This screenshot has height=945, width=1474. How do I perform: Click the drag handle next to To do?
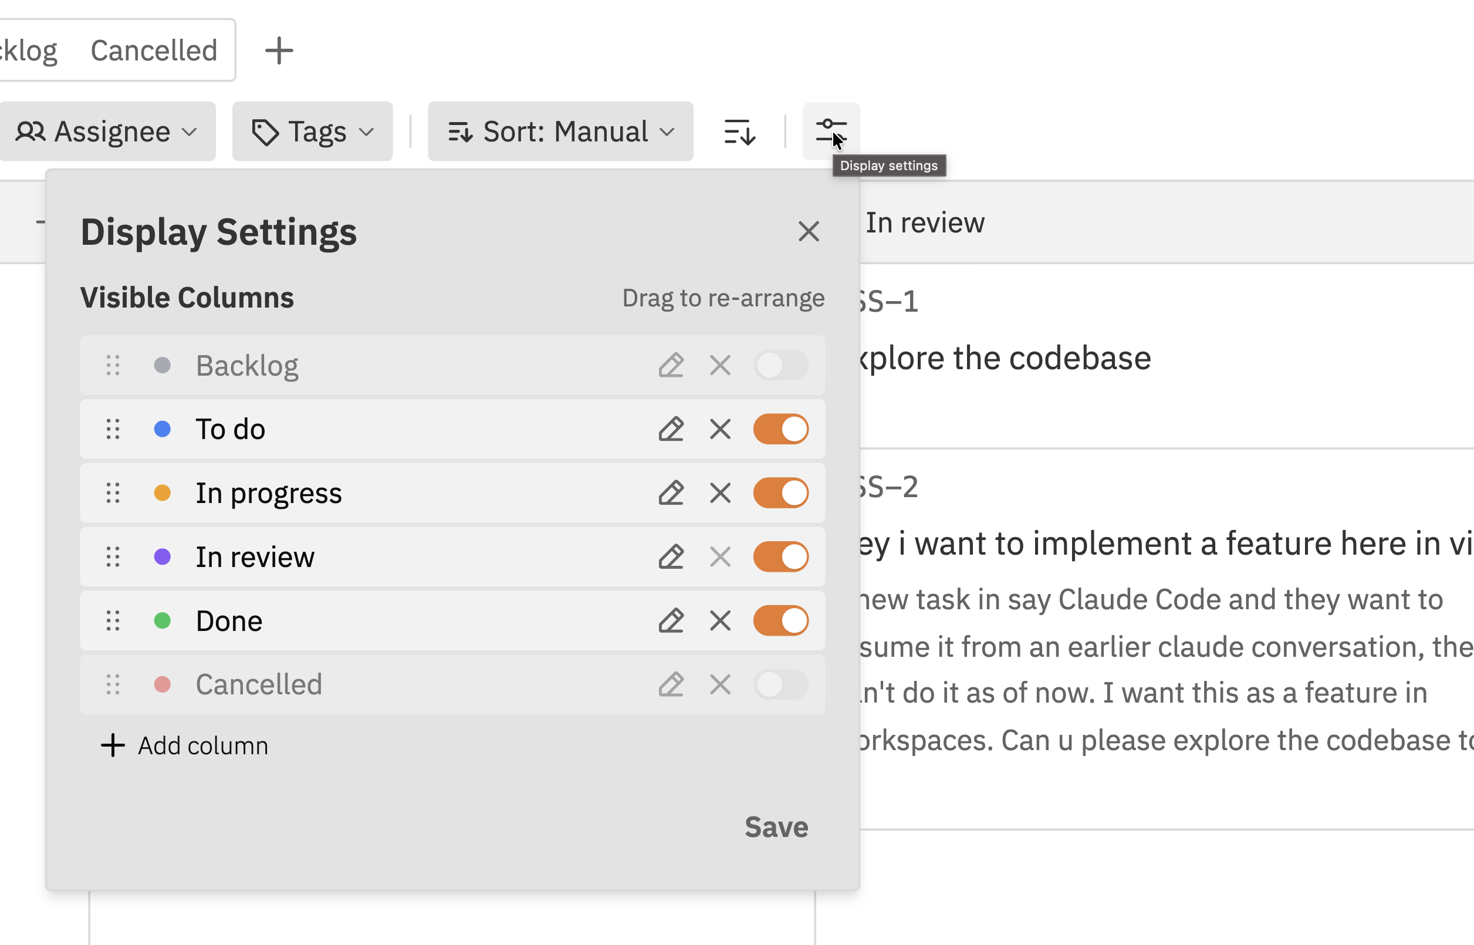pos(112,429)
